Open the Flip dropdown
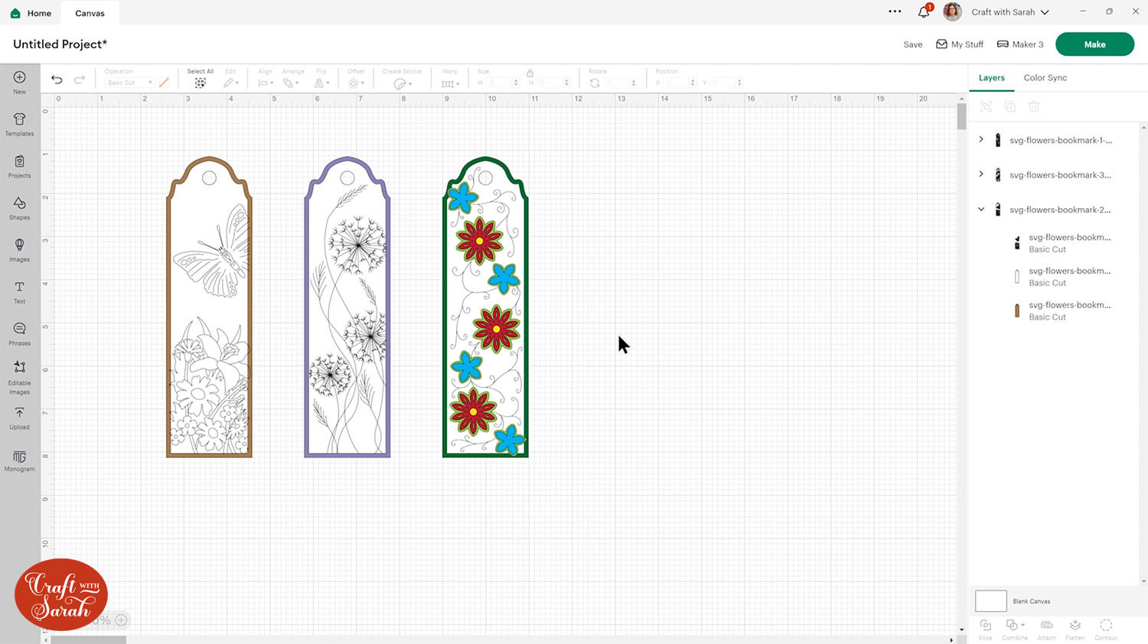The image size is (1148, 644). click(321, 83)
